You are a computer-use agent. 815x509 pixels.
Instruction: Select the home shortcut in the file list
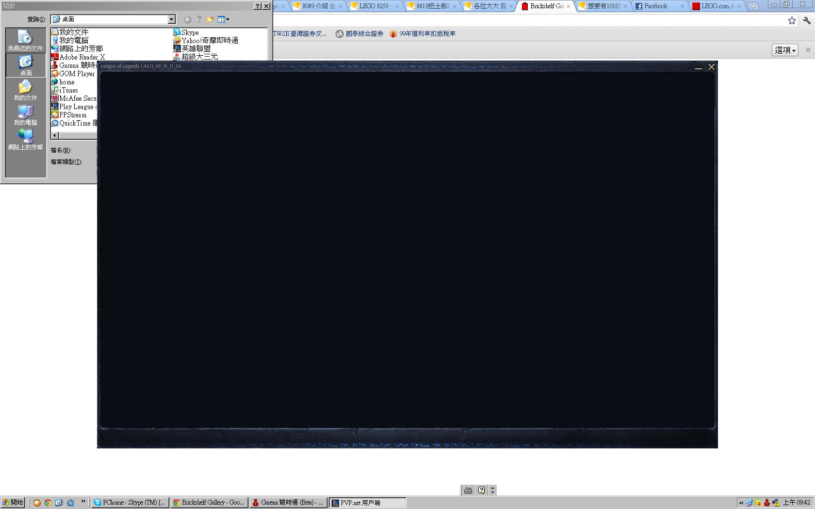pyautogui.click(x=63, y=82)
